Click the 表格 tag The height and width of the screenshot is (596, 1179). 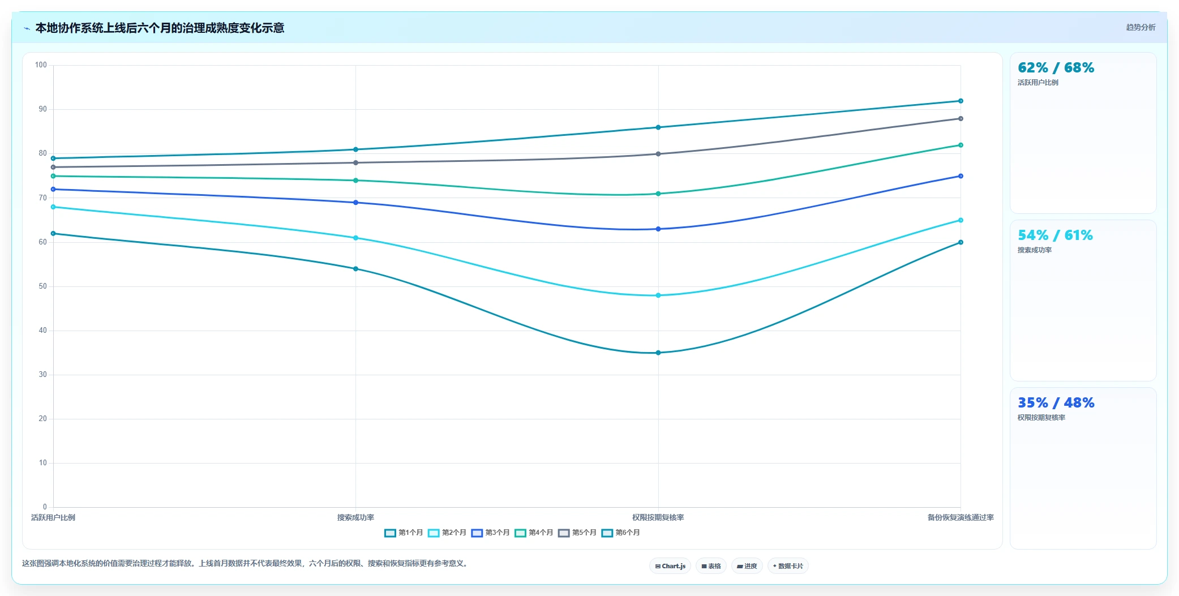[x=711, y=566]
